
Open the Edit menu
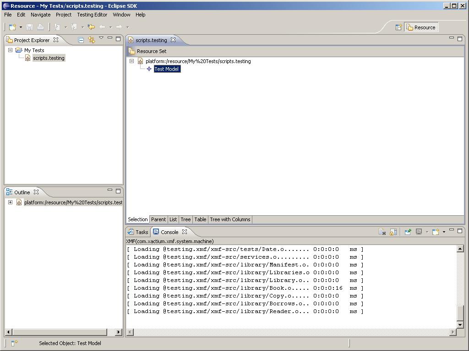[21, 15]
